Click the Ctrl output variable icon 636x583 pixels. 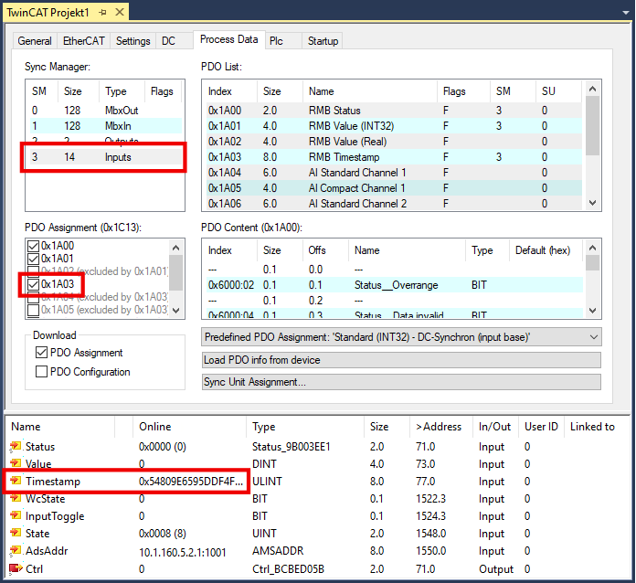tap(16, 568)
